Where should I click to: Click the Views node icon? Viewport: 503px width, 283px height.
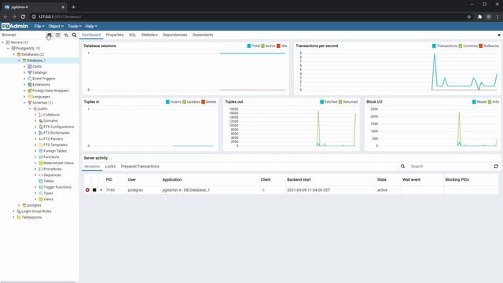coord(40,199)
